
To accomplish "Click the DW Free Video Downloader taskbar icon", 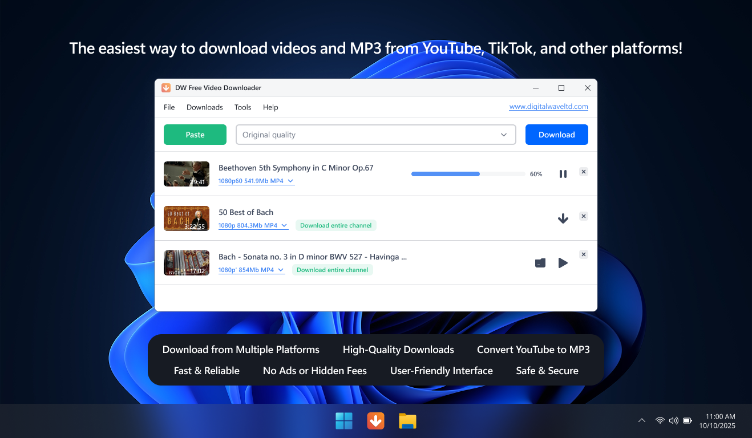I will click(x=375, y=420).
